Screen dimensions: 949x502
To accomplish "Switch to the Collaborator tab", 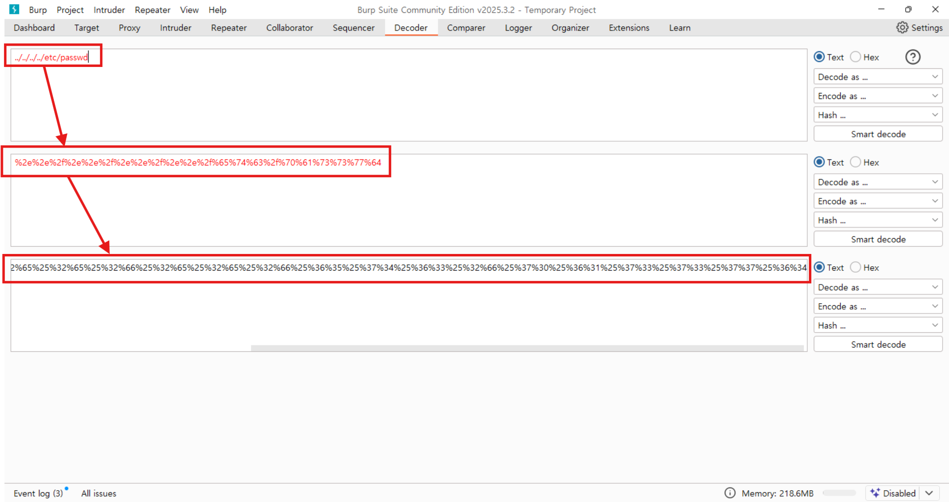I will coord(290,28).
